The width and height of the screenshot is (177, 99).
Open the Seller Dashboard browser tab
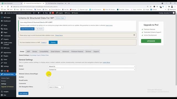tap(12, 3)
